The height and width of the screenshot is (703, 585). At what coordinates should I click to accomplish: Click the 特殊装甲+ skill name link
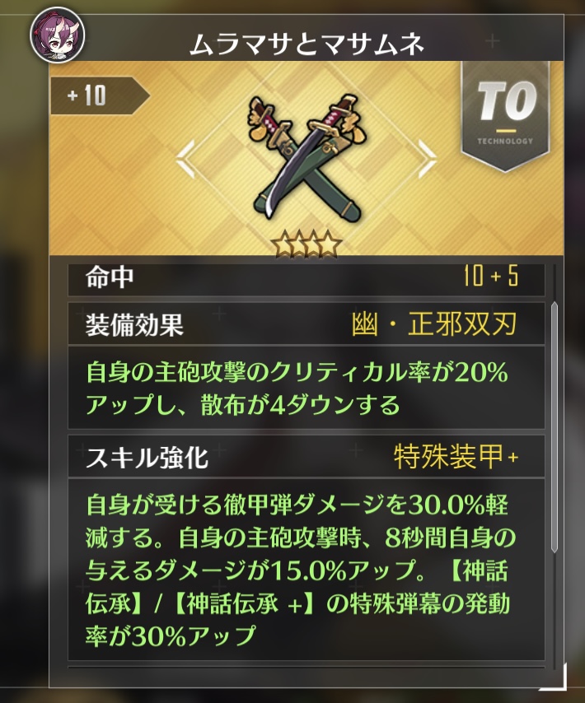456,456
